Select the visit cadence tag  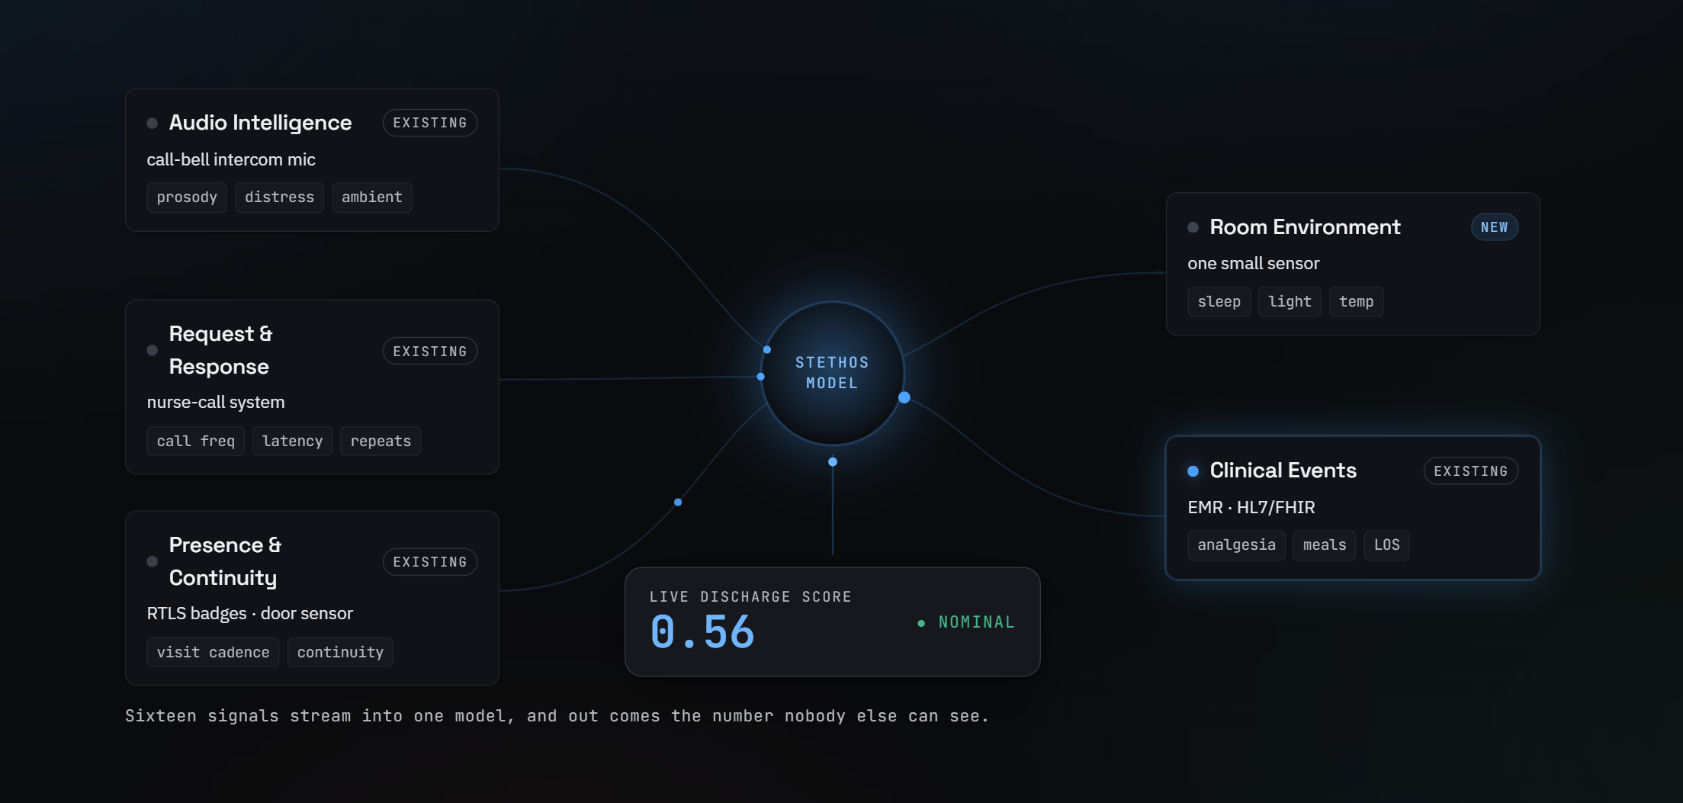pos(213,652)
